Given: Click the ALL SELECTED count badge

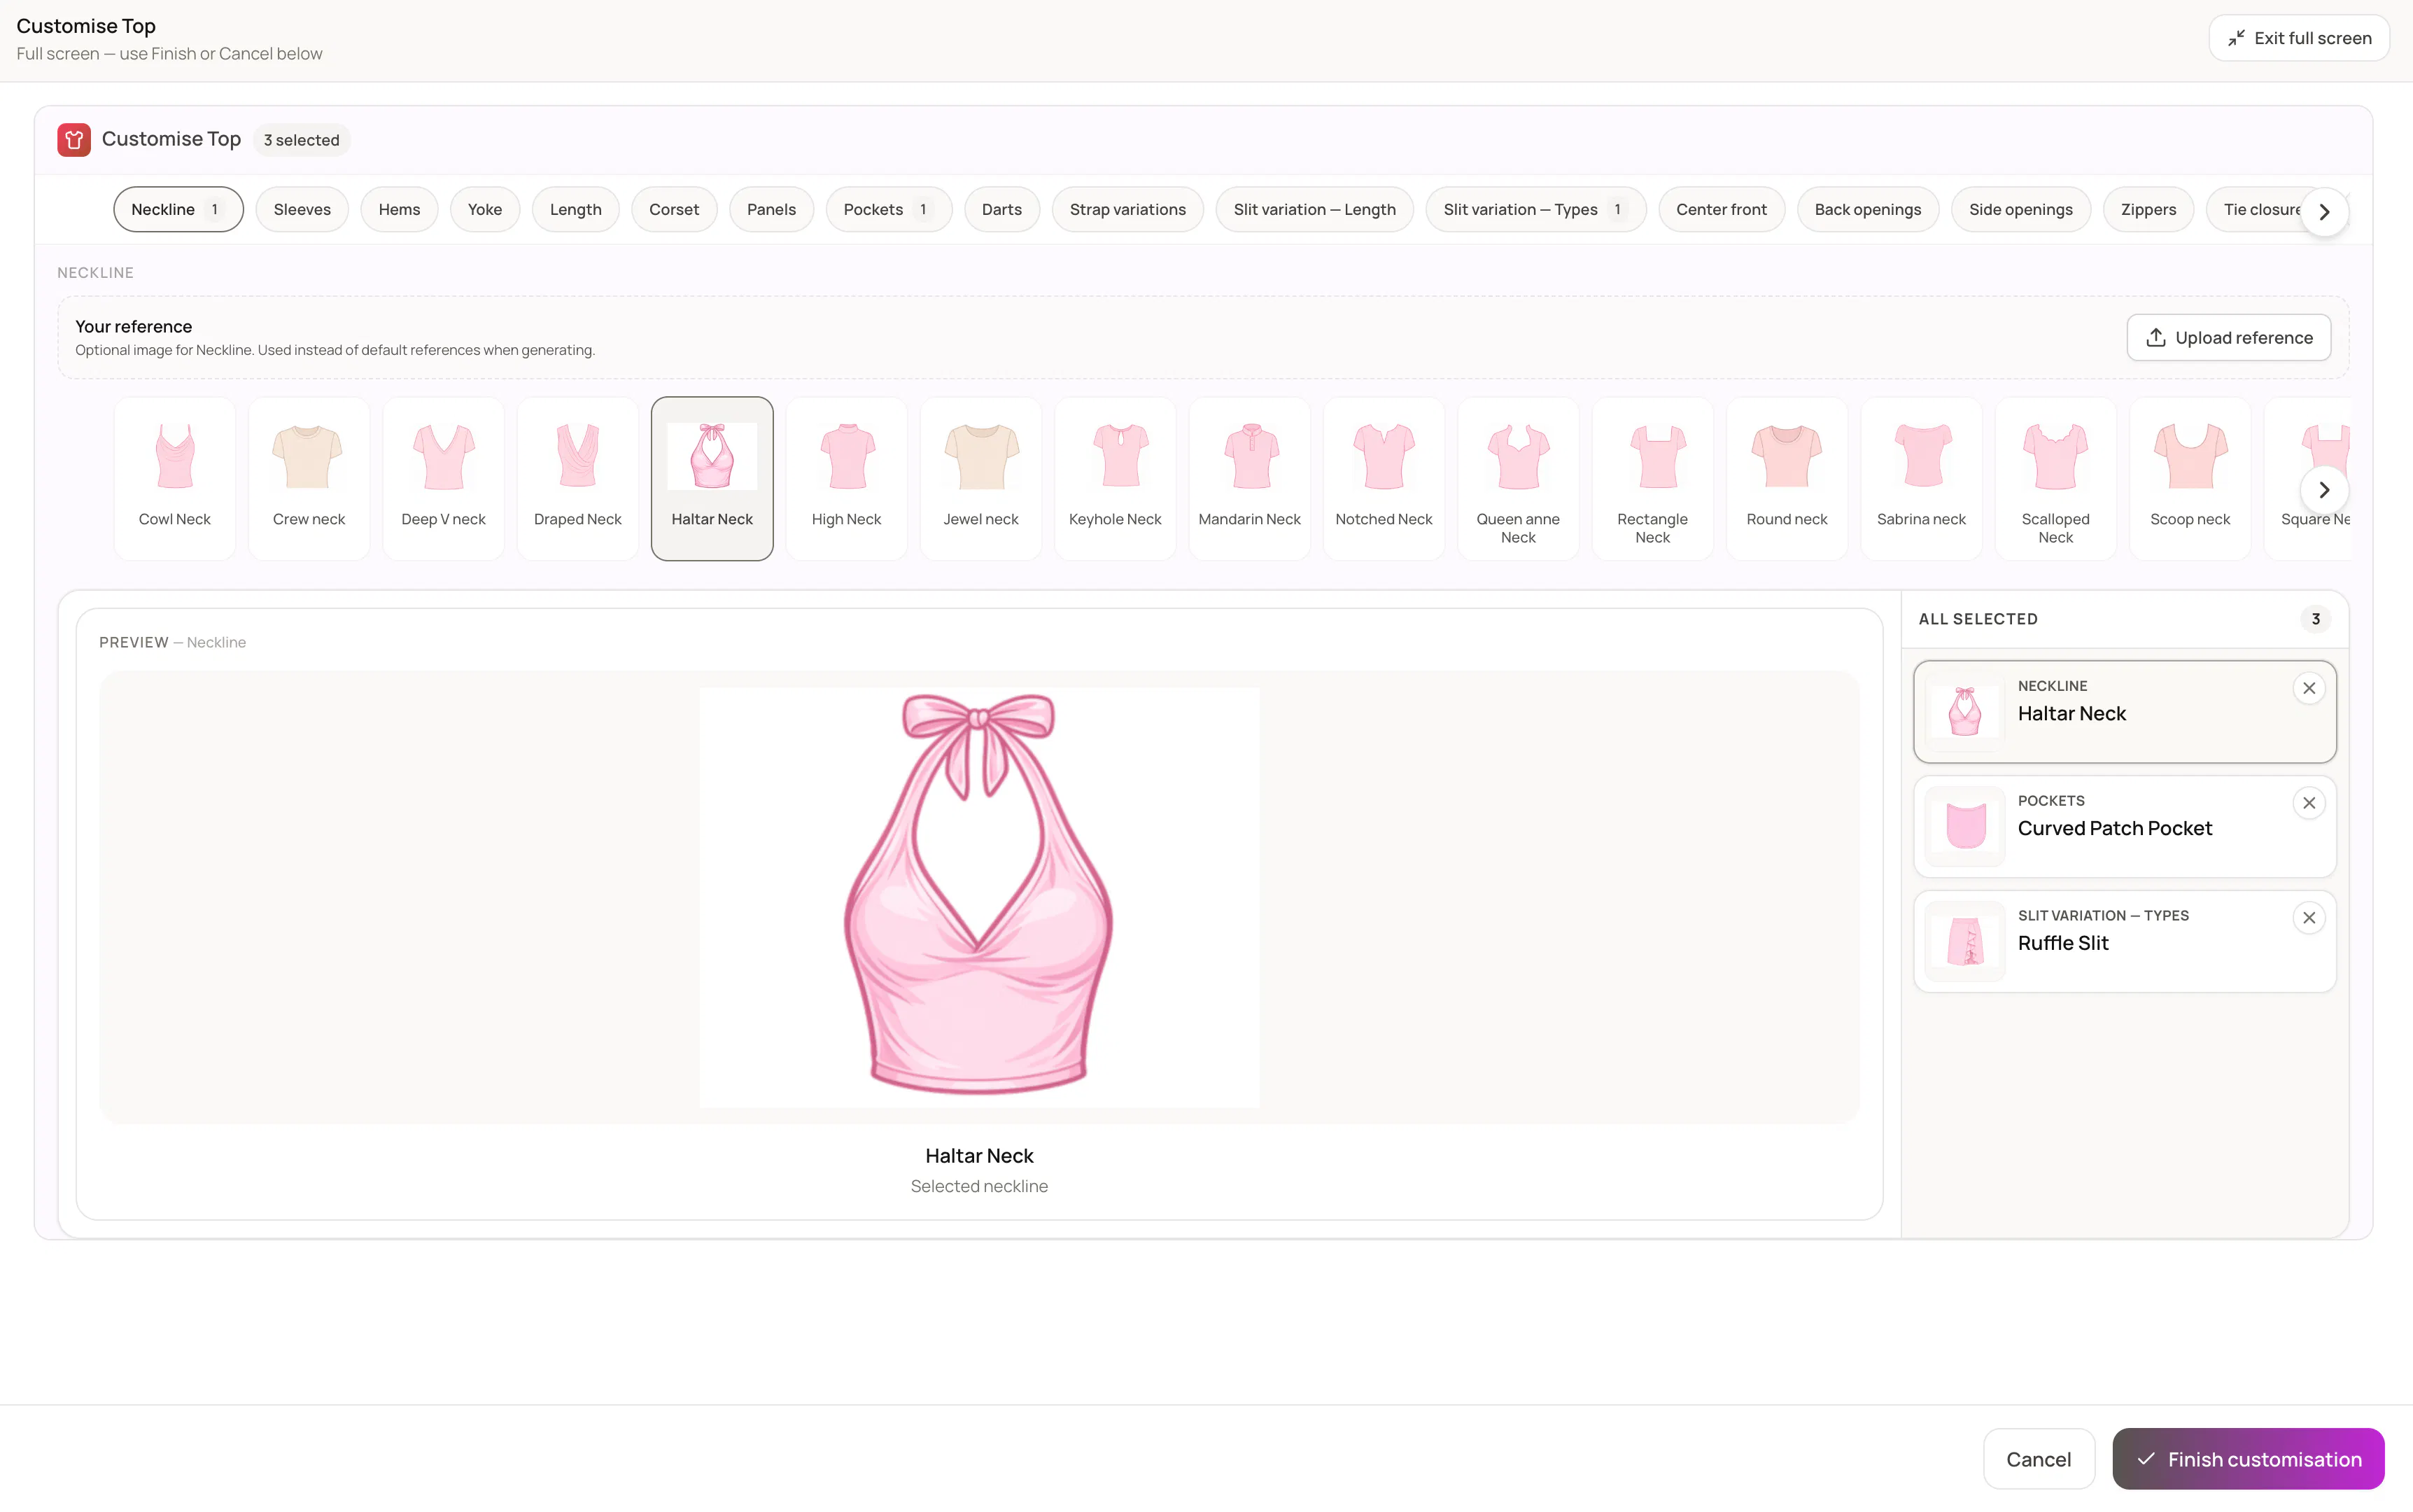Looking at the screenshot, I should 2315,619.
